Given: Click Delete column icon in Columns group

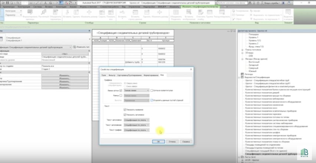Looking at the screenshot, I should [x=76, y=13].
